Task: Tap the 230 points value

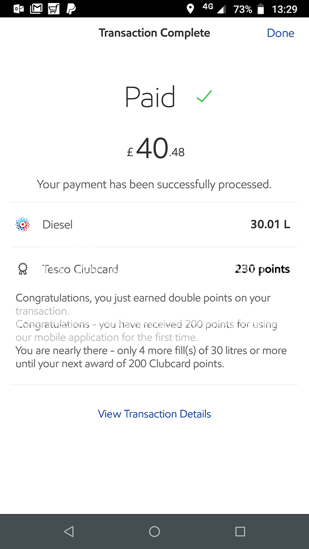Action: (x=262, y=269)
